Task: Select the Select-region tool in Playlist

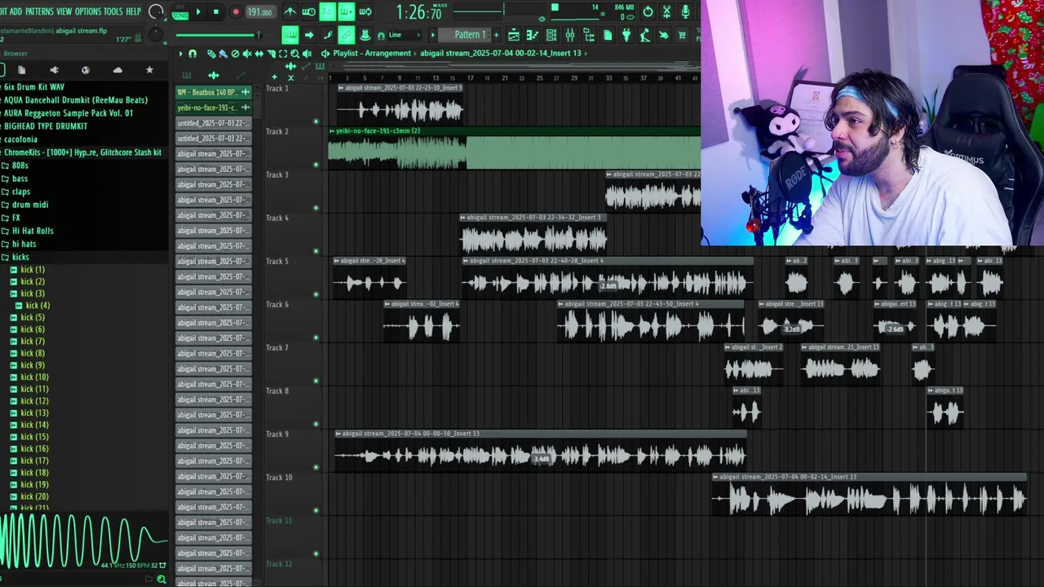Action: [x=283, y=53]
